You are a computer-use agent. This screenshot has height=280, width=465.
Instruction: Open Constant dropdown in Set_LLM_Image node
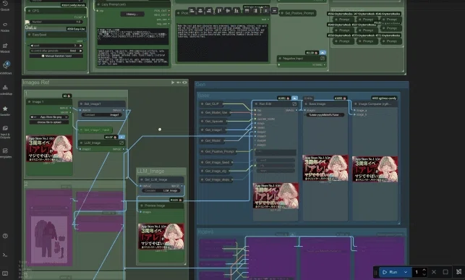click(161, 190)
